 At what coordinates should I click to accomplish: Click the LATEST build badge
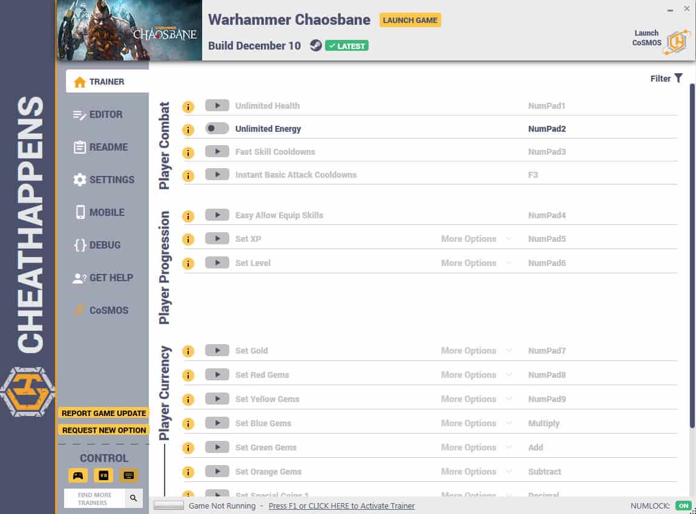click(x=347, y=46)
